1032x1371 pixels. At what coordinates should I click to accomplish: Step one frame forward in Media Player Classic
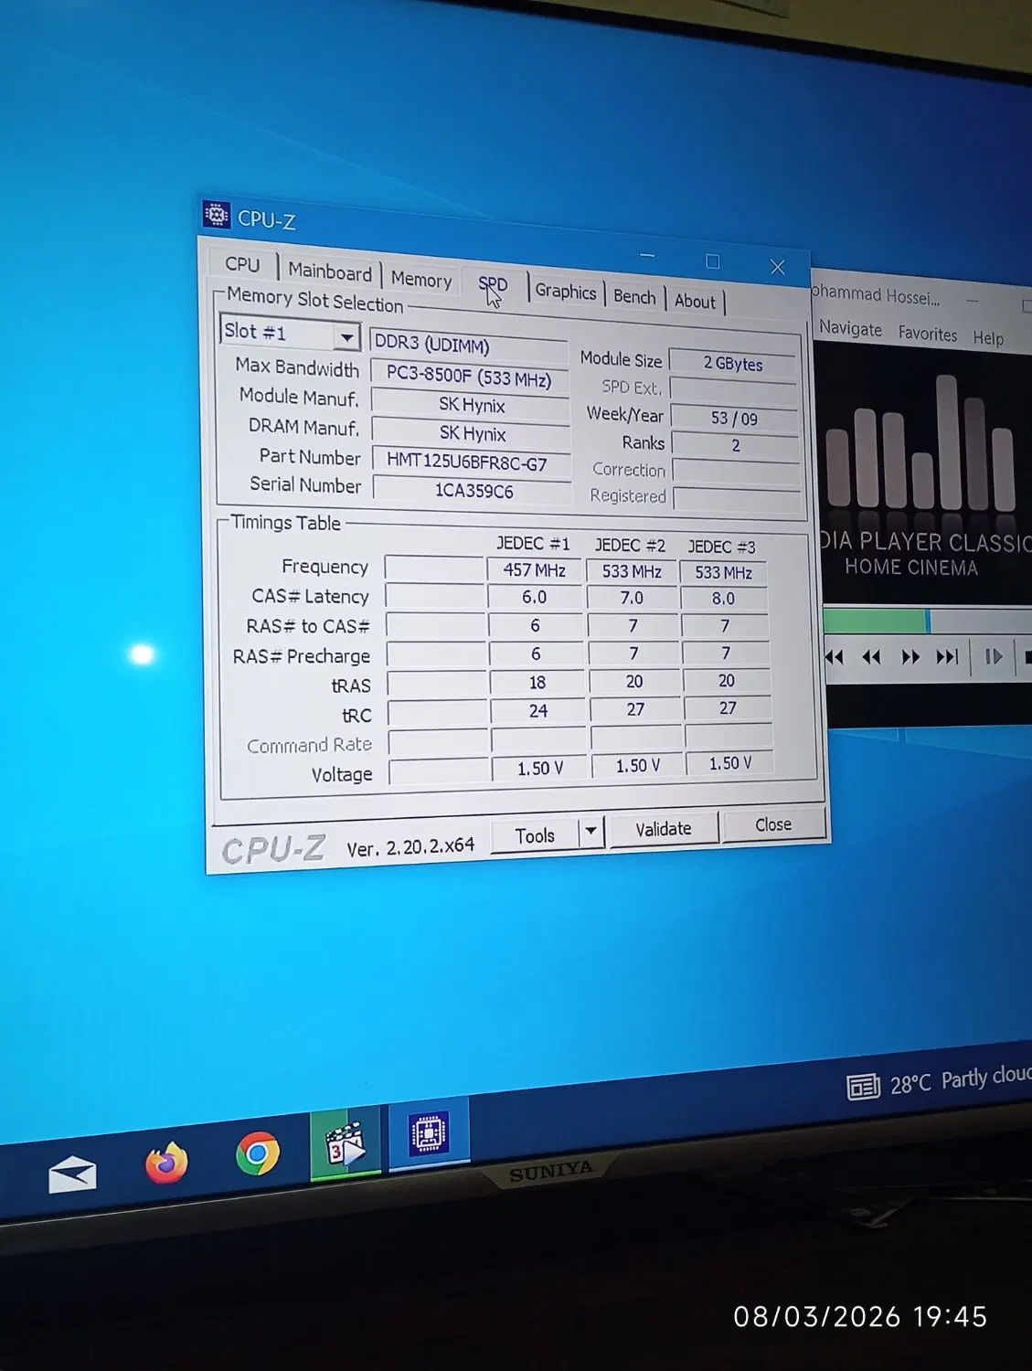click(x=994, y=657)
